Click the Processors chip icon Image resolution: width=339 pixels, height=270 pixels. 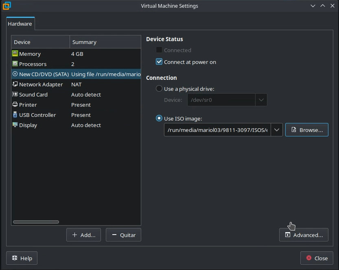[15, 64]
